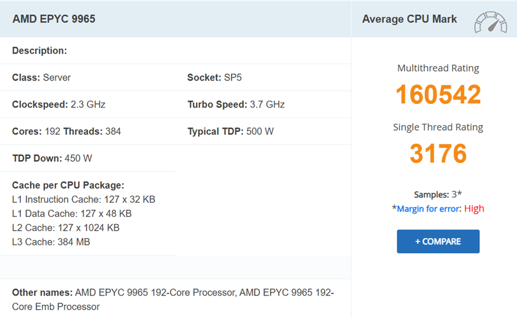517x318 pixels.
Task: Click the Class: Server field
Action: (41, 77)
